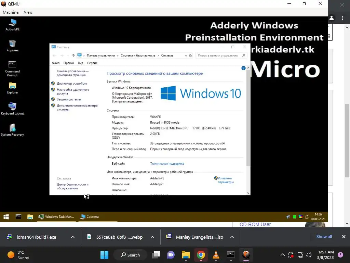Open the host File Explorer taskbar icon
This screenshot has width=350, height=263.
186,255
